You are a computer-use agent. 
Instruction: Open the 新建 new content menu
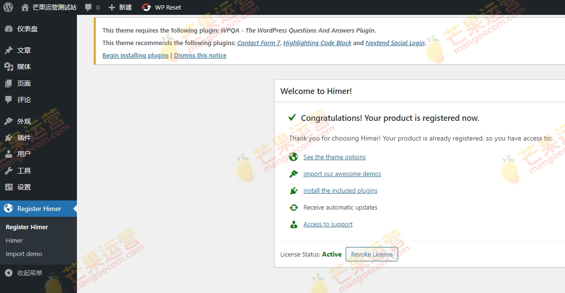pyautogui.click(x=120, y=7)
